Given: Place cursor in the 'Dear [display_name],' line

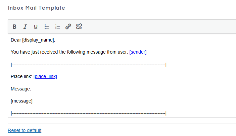Looking at the screenshot, I should 33,40.
